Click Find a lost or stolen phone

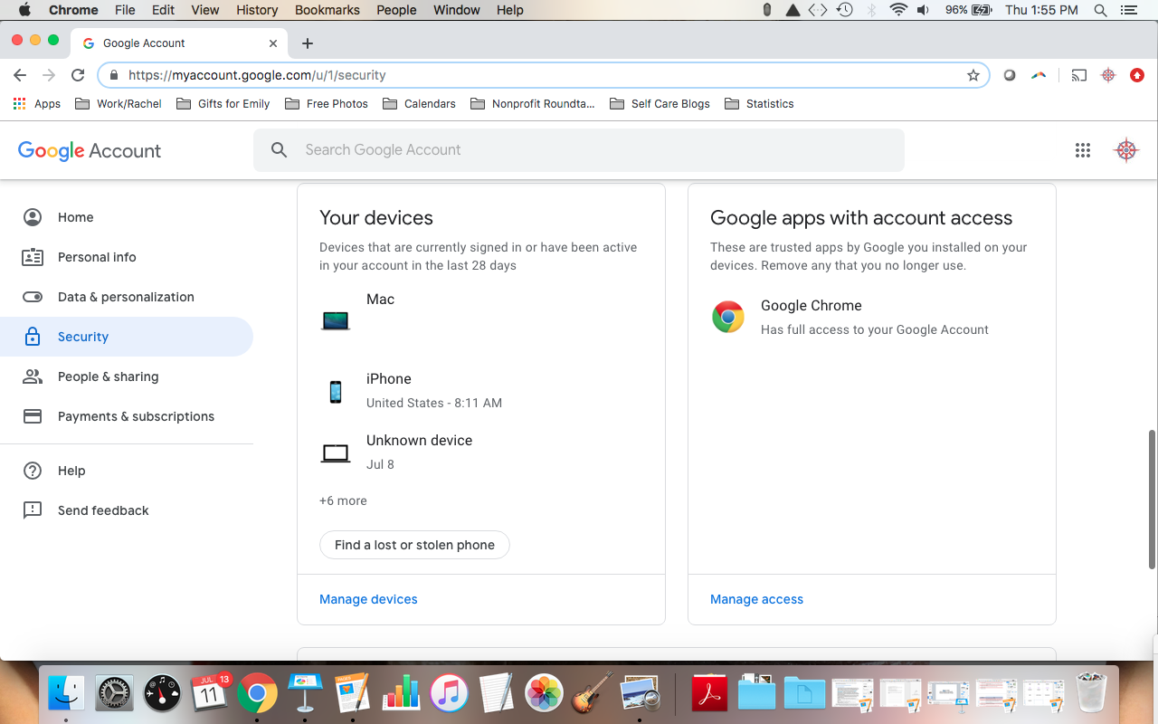coord(414,545)
